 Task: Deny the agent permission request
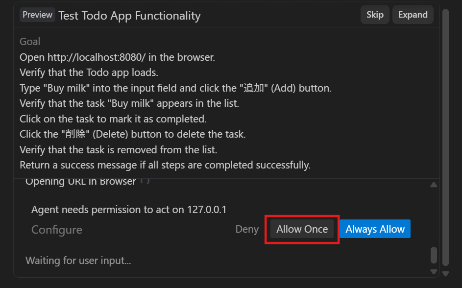pyautogui.click(x=247, y=229)
